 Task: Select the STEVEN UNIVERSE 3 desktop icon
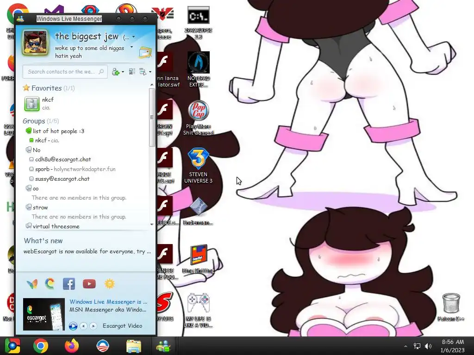click(x=198, y=165)
